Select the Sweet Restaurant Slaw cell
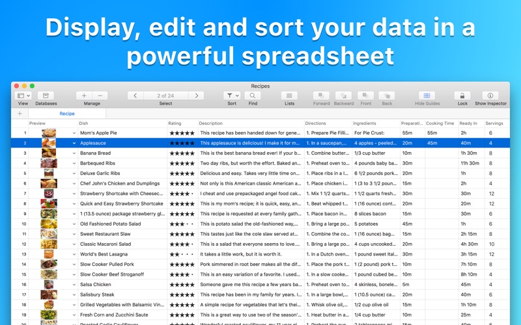Image resolution: width=521 pixels, height=325 pixels. tap(122, 234)
